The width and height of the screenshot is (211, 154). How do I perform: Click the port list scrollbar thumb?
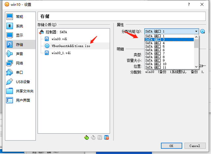(x=196, y=43)
